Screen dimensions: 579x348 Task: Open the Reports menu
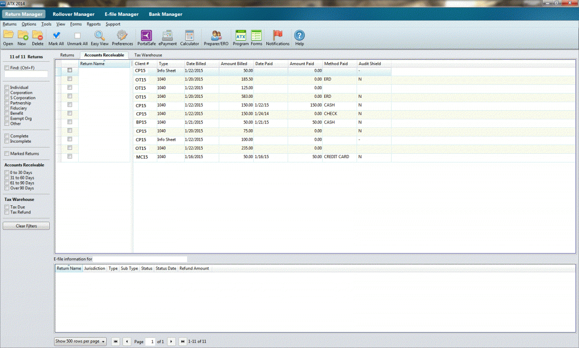[x=94, y=24]
